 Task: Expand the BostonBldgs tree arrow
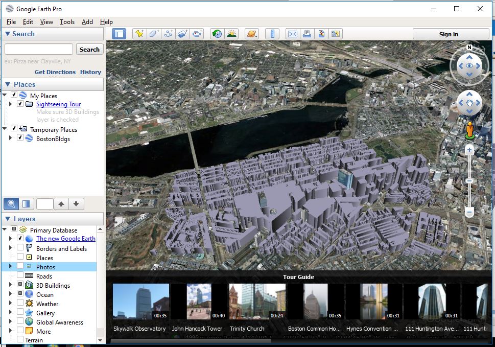tap(10, 137)
